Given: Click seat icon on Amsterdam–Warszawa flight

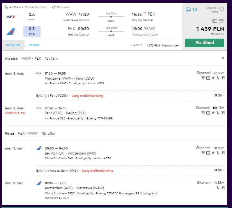Looking at the screenshot, I should click(218, 188).
